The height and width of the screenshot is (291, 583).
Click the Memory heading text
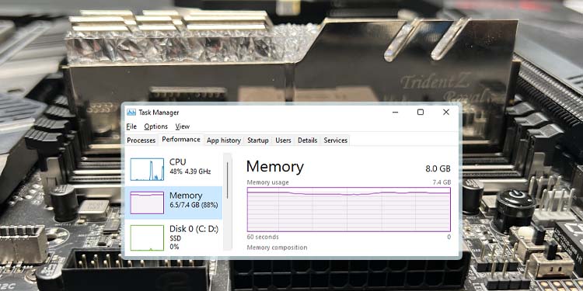coord(274,167)
